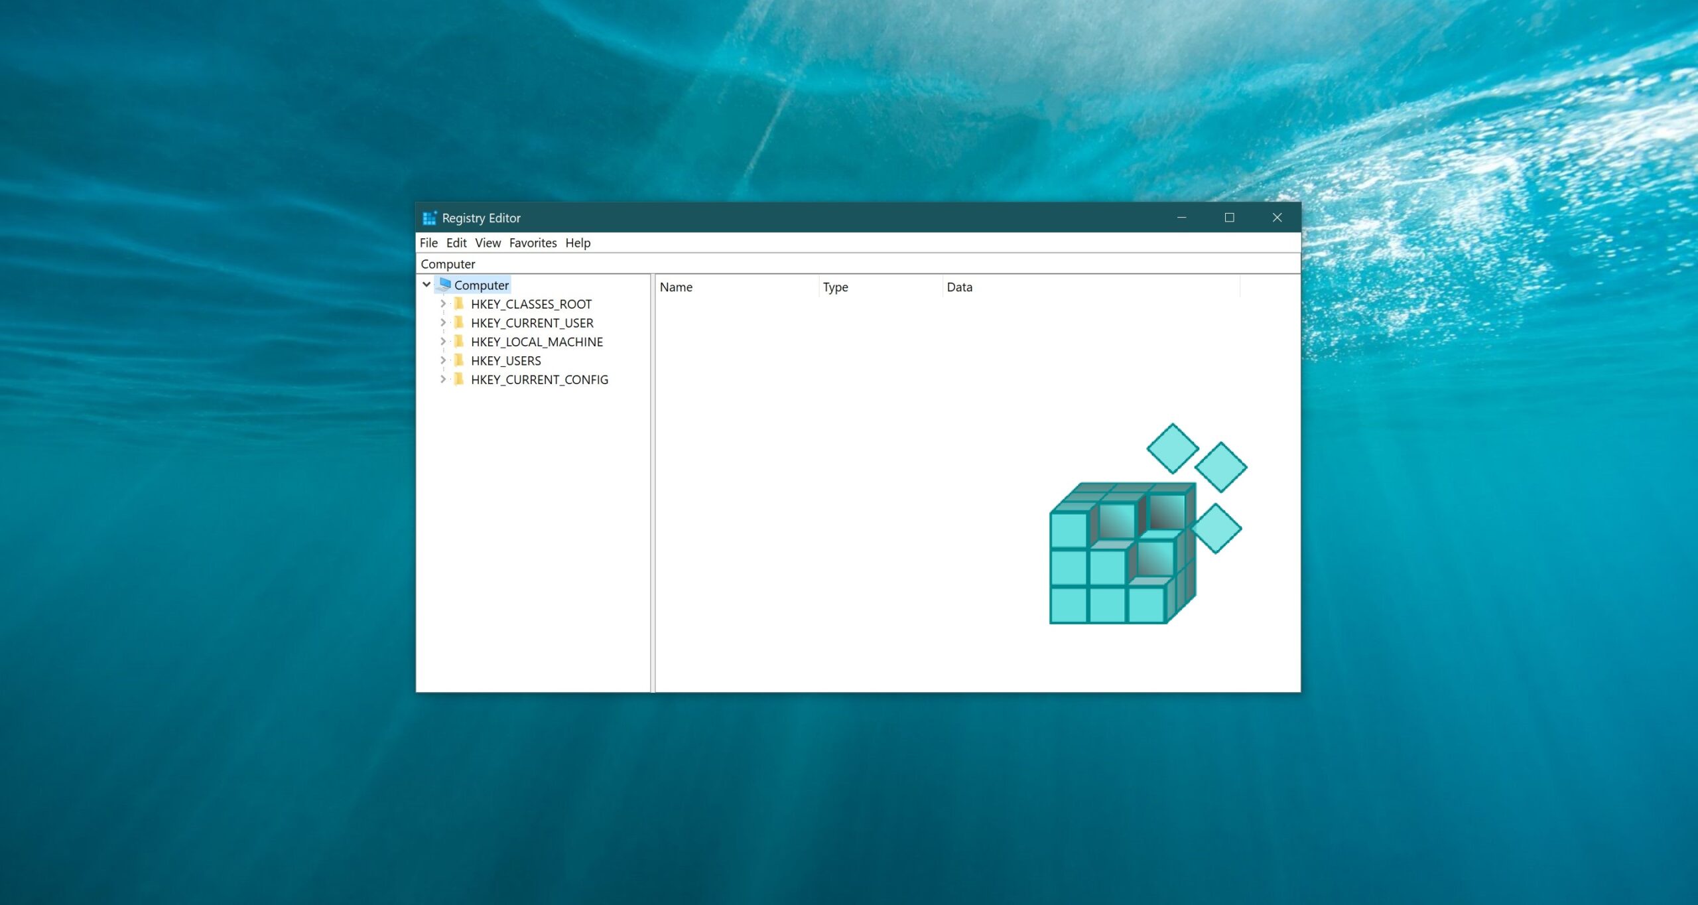
Task: Open the Edit menu
Action: point(456,243)
